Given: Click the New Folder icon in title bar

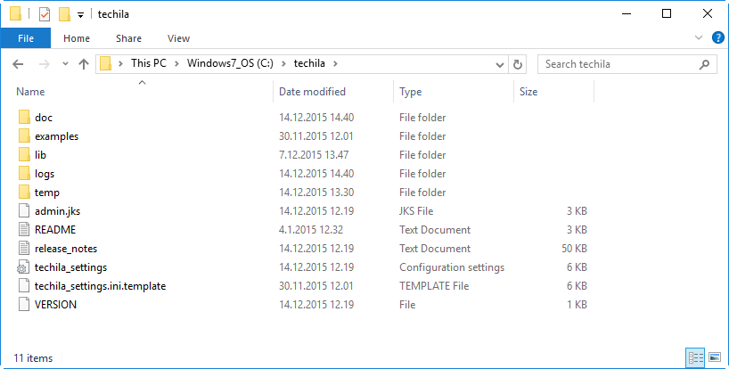Looking at the screenshot, I should tap(64, 14).
